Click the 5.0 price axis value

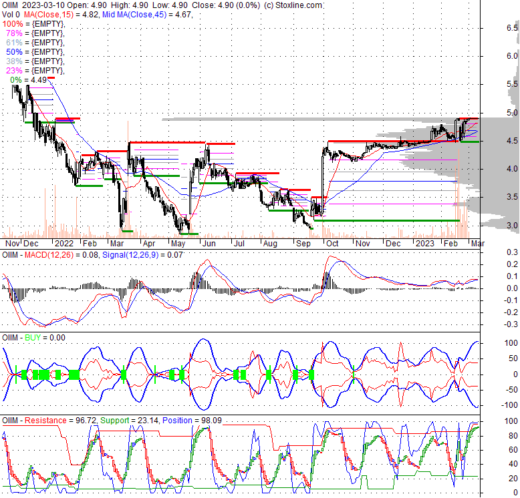tap(512, 113)
